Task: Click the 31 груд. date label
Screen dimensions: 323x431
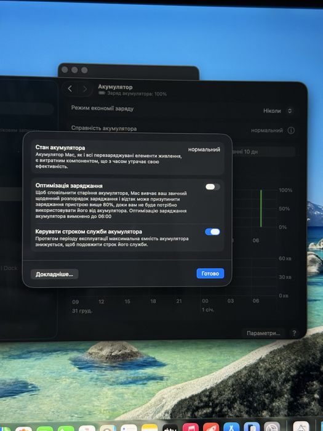Action: (x=82, y=311)
